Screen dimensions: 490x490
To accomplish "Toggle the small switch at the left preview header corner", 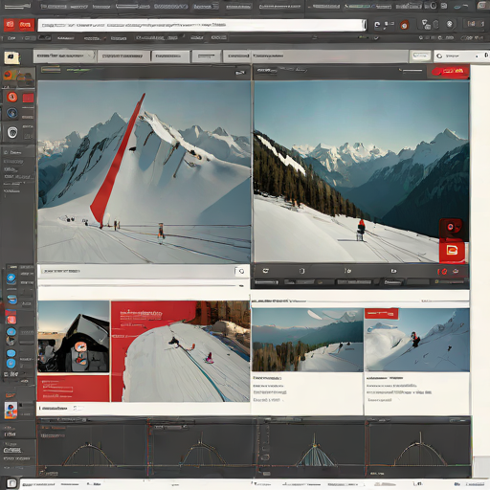I will [240, 73].
